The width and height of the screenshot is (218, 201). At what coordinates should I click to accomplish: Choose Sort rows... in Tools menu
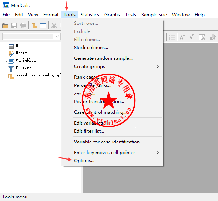pyautogui.click(x=112, y=23)
